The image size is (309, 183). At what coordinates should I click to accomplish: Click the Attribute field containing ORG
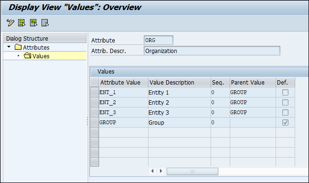click(159, 40)
